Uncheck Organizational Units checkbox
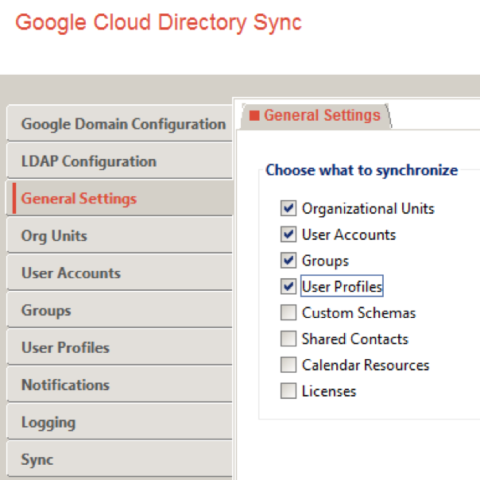The image size is (480, 480). point(288,209)
